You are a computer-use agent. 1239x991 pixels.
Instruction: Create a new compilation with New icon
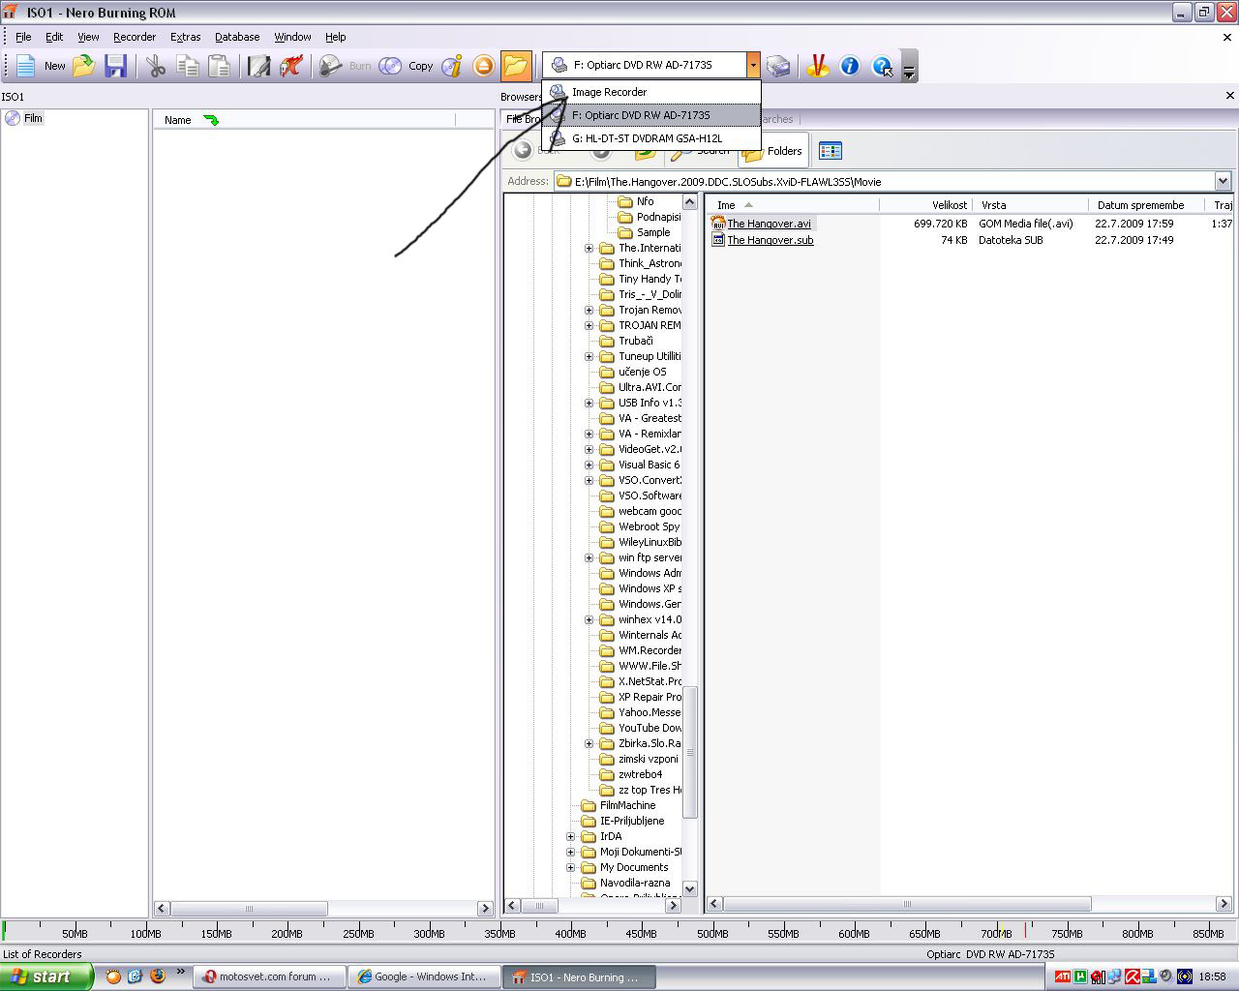coord(39,66)
